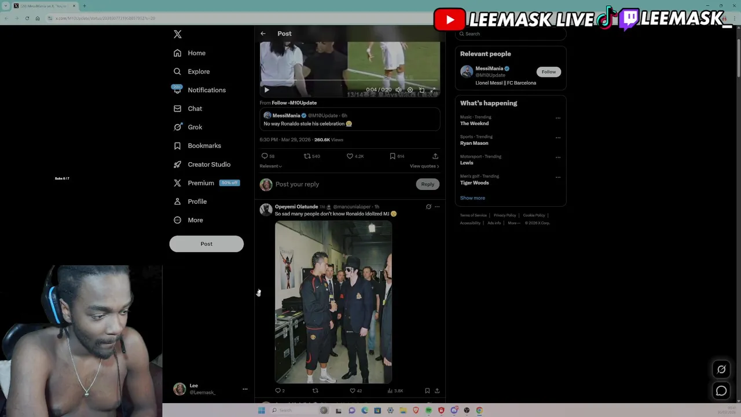Image resolution: width=741 pixels, height=417 pixels.
Task: Open Spotify from the taskbar
Action: (x=428, y=411)
